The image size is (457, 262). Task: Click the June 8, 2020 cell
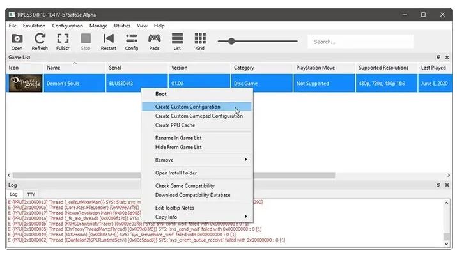[x=435, y=83]
